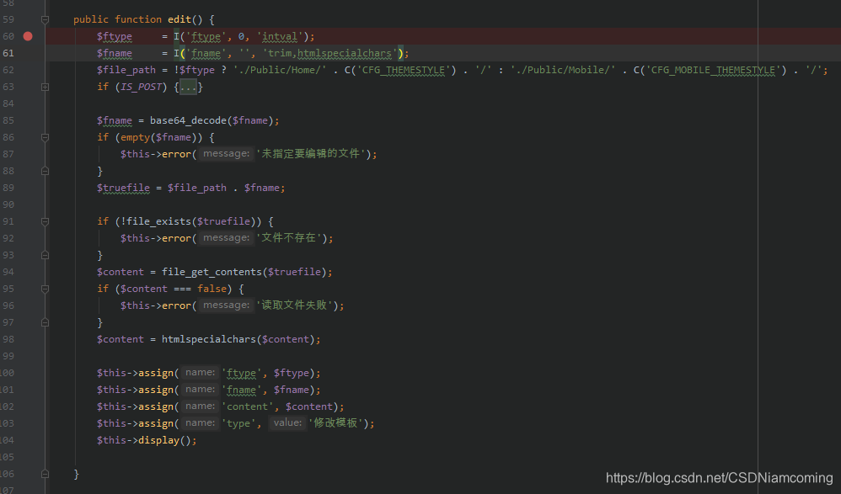Collapse the if ($content === false) block on line 95

[x=45, y=289]
